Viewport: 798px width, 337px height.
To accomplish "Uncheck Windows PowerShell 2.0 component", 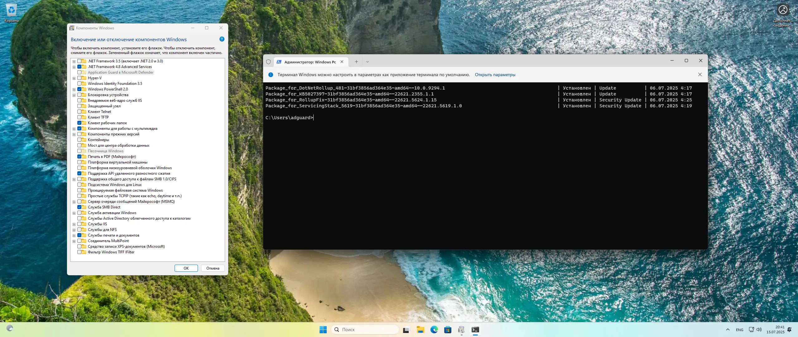I will [79, 89].
